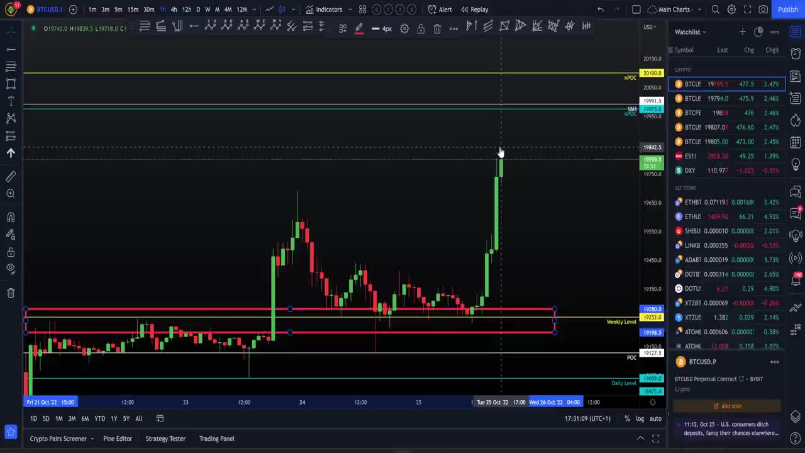
Task: Select the DXY watchlist row
Action: (726, 171)
